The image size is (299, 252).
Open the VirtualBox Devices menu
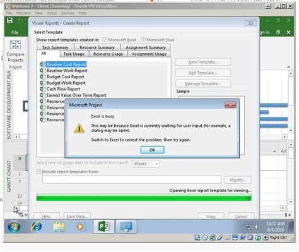point(67,13)
